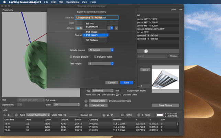
Task: Click the x<>y swap button
Action: tap(145, 70)
